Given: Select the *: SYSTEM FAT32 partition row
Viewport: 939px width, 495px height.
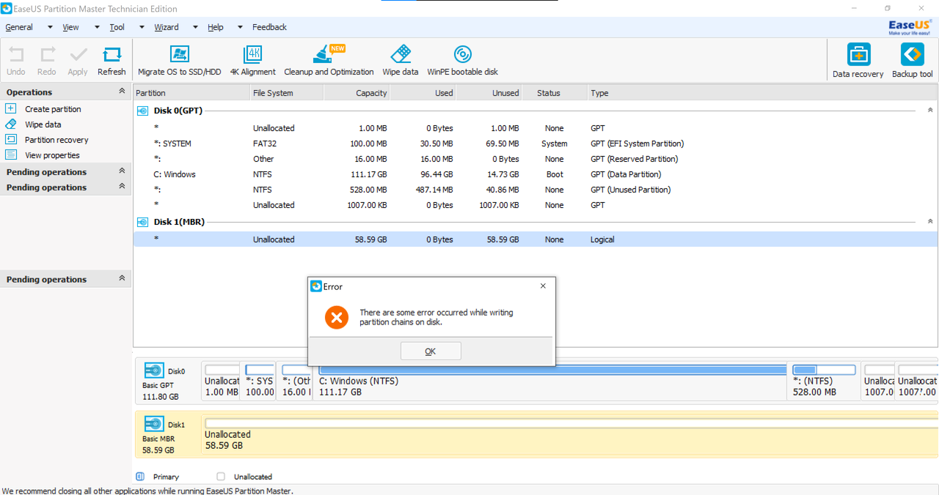Looking at the screenshot, I should 535,144.
